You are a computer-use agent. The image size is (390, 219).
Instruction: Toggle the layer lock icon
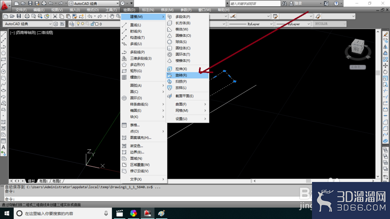pos(92,24)
